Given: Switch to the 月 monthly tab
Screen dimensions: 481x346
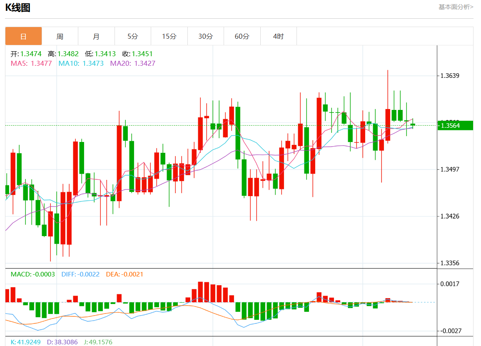Looking at the screenshot, I should 96,36.
